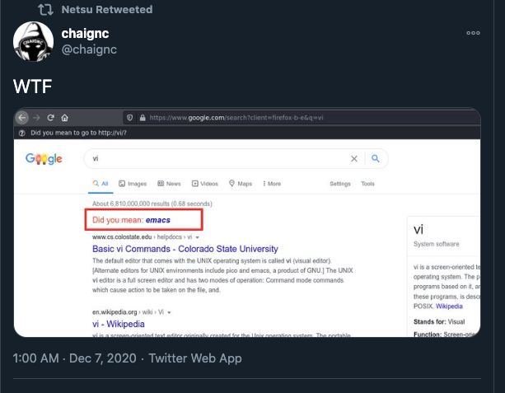Screen dimensions: 505x393
Task: Open Basic vi Commands result link
Action: pos(185,249)
